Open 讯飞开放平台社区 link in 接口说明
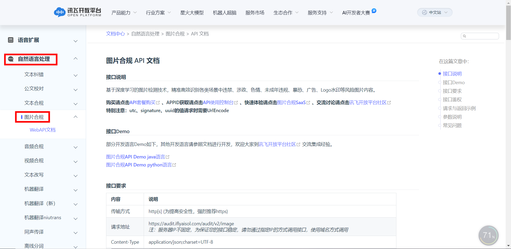Screen dimensions: 511x249 368,103
